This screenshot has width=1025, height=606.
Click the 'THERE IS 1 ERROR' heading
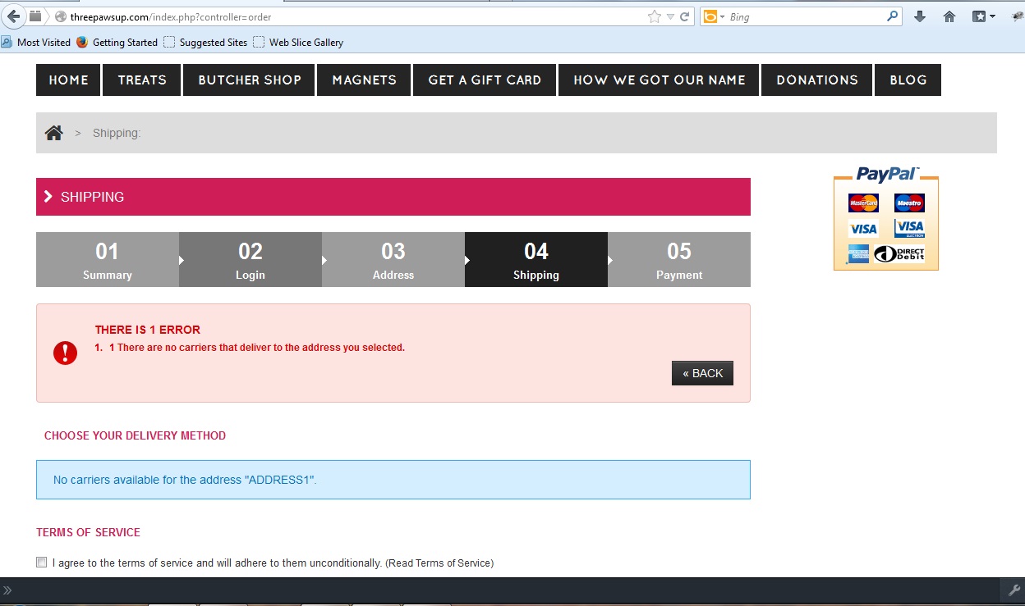coord(148,330)
